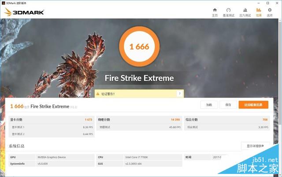Click the show details (显示详细信息) button
The width and height of the screenshot is (282, 177).
click(x=256, y=146)
